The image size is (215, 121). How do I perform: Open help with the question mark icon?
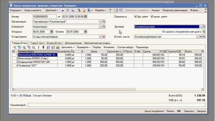point(110,10)
